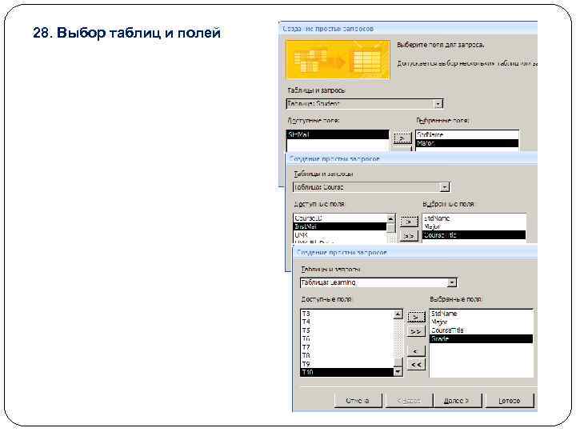Select the highlighted CourseTitle in the Course dialog
The width and height of the screenshot is (576, 432).
coord(474,235)
